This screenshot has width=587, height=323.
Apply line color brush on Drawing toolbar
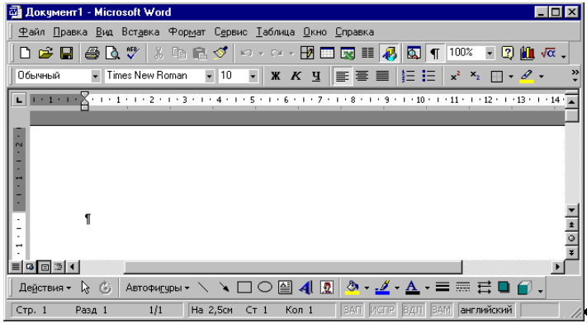point(382,288)
